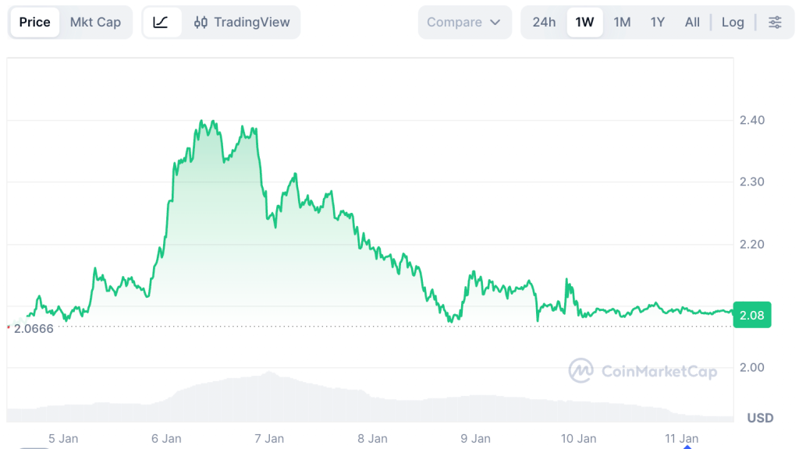The image size is (799, 449).
Task: Display All time price data
Action: [692, 23]
